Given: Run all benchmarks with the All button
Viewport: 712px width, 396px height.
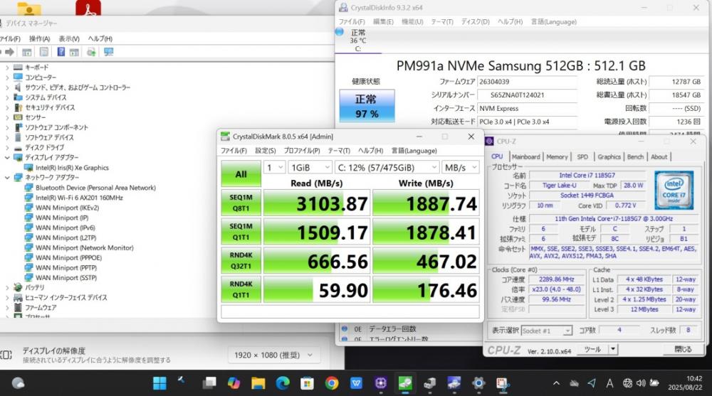Looking at the screenshot, I should [241, 173].
